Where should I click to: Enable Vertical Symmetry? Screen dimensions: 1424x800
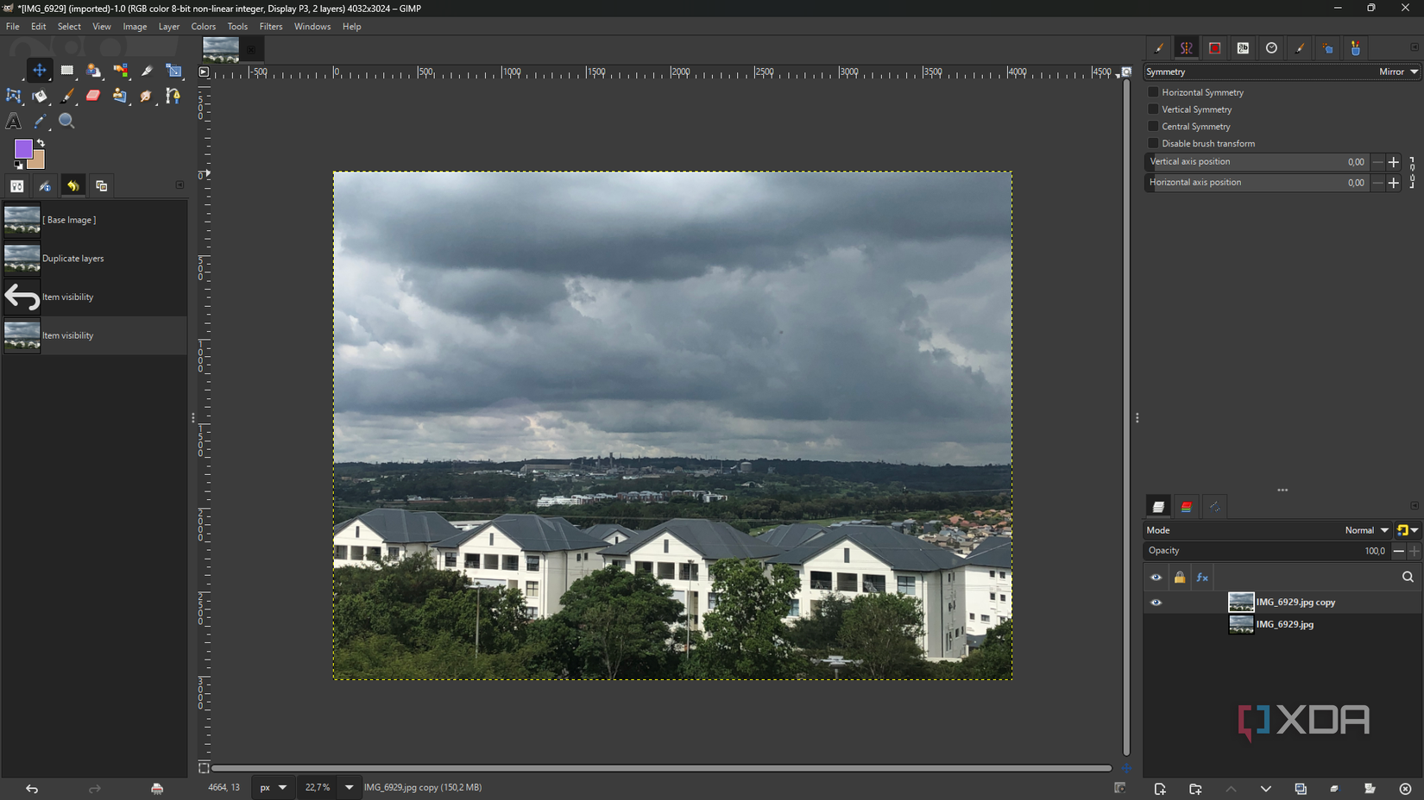point(1154,109)
